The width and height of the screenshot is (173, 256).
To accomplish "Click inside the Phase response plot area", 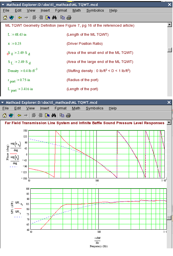I will click(x=96, y=154).
